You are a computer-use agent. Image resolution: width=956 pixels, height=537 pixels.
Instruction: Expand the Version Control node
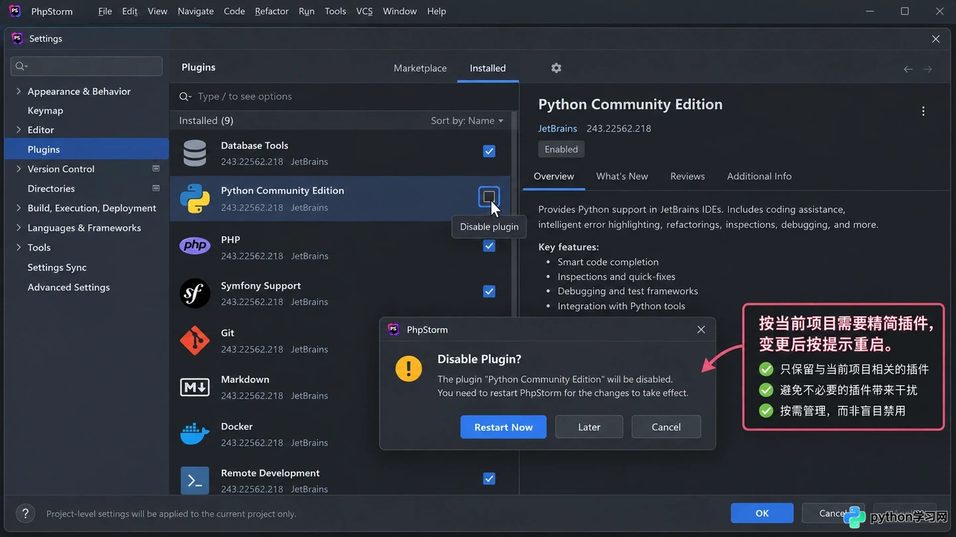[19, 169]
